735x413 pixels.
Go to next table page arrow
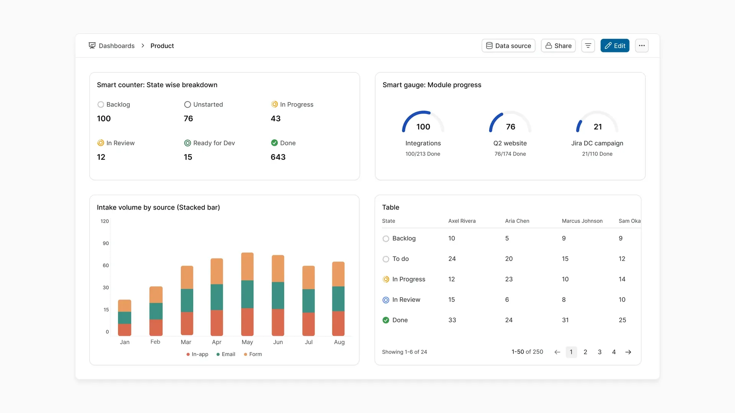pos(628,352)
